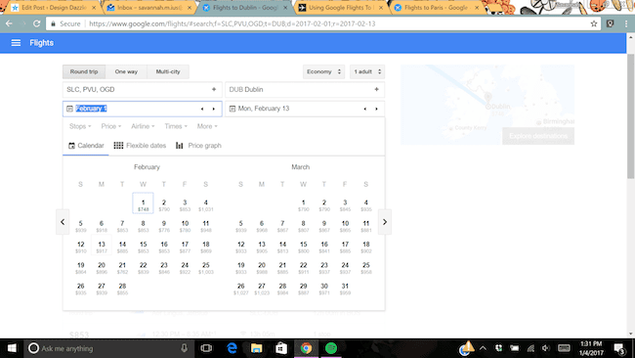The width and height of the screenshot is (635, 358).
Task: Switch to the Edit Post browser tab
Action: (x=53, y=7)
